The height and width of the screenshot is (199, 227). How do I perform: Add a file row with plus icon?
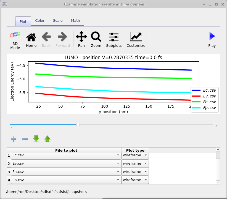[14, 139]
